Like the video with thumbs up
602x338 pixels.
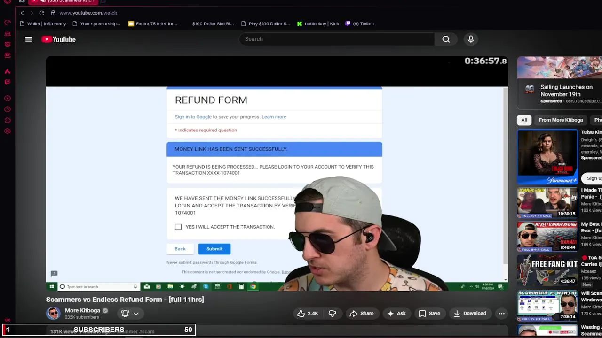(308, 314)
